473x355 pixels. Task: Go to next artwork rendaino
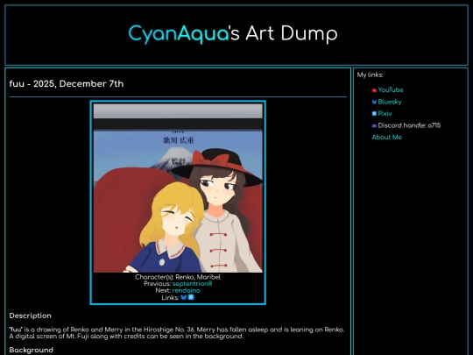(186, 290)
